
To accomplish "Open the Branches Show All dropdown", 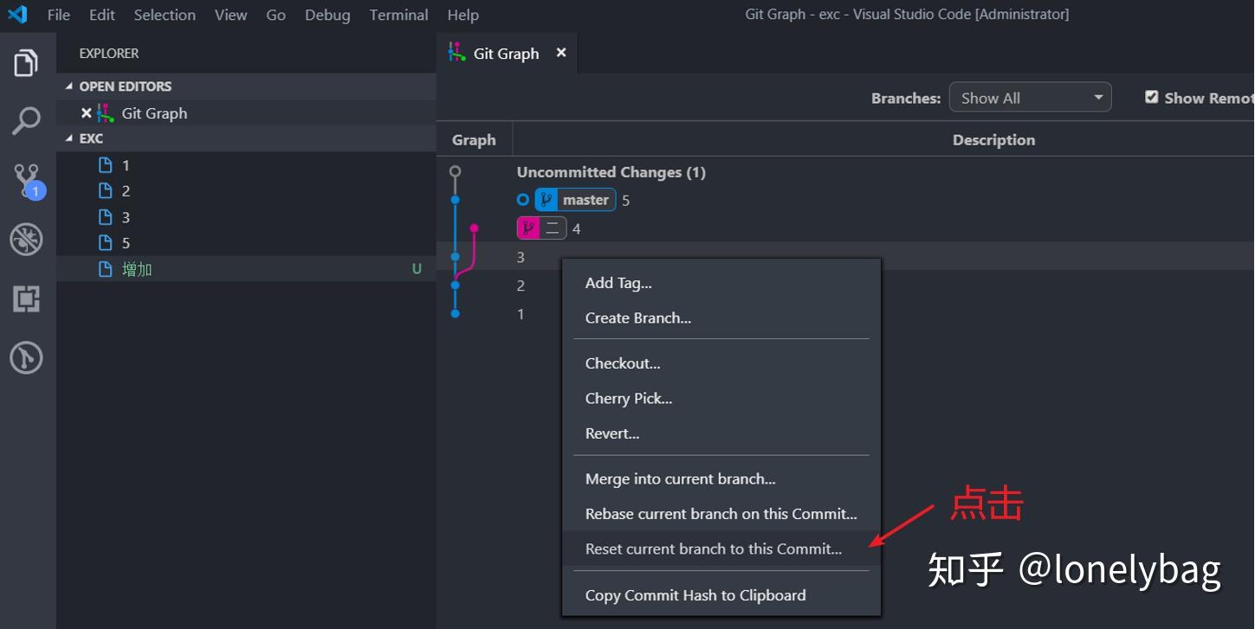I will pyautogui.click(x=1030, y=98).
